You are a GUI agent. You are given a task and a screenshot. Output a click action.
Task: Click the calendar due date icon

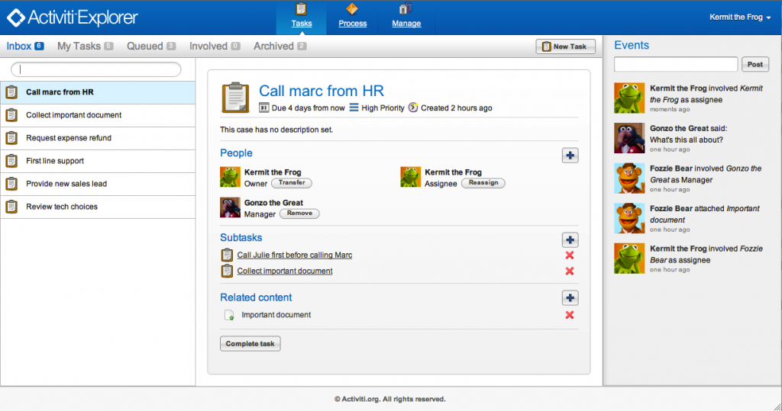263,108
